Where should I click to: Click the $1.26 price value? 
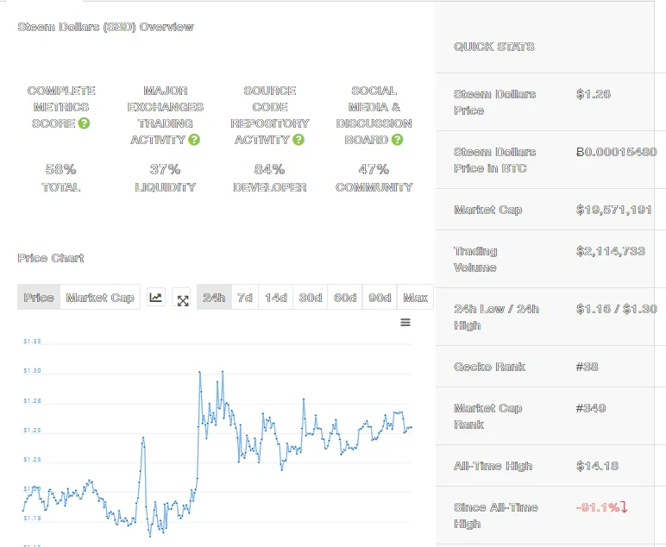coord(594,94)
